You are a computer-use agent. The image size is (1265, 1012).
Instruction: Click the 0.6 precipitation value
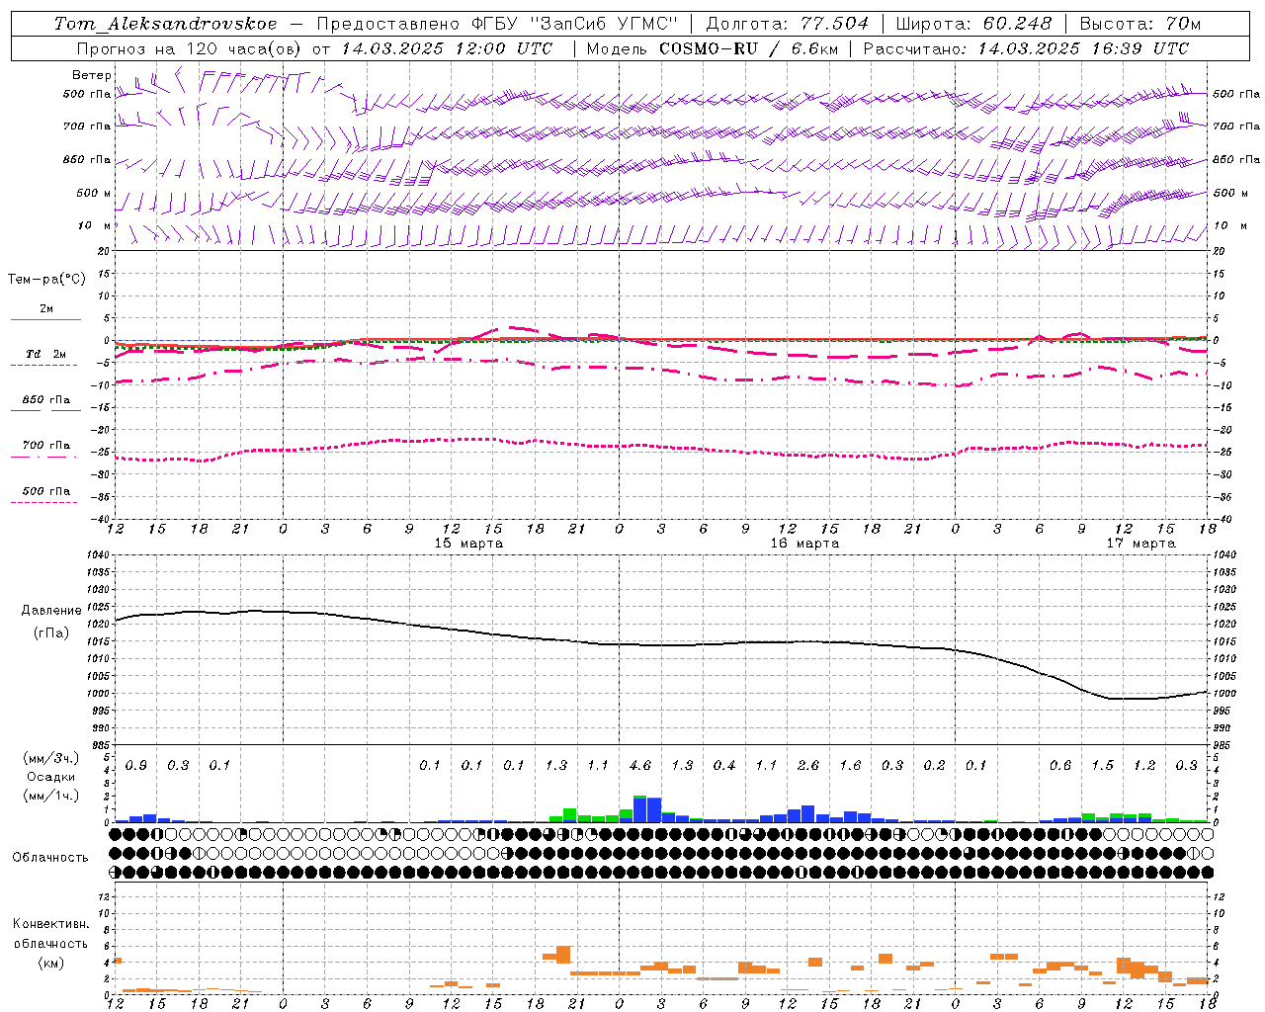[x=1059, y=766]
